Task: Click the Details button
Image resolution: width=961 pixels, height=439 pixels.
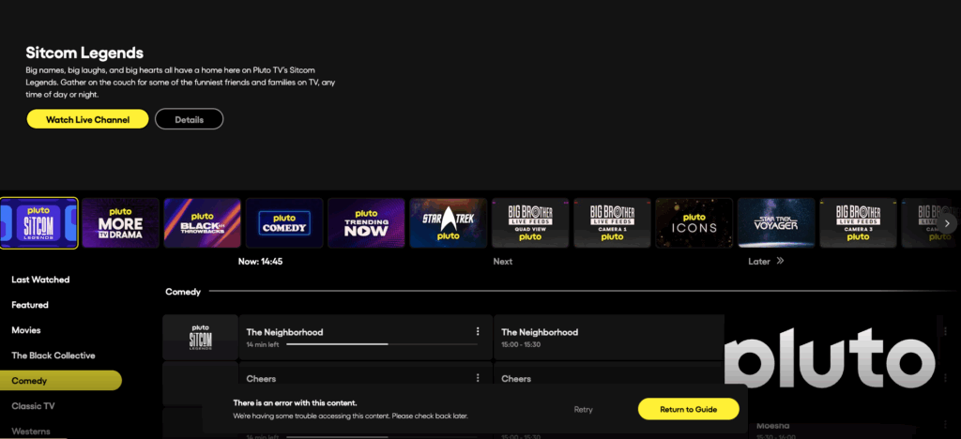Action: pos(189,119)
